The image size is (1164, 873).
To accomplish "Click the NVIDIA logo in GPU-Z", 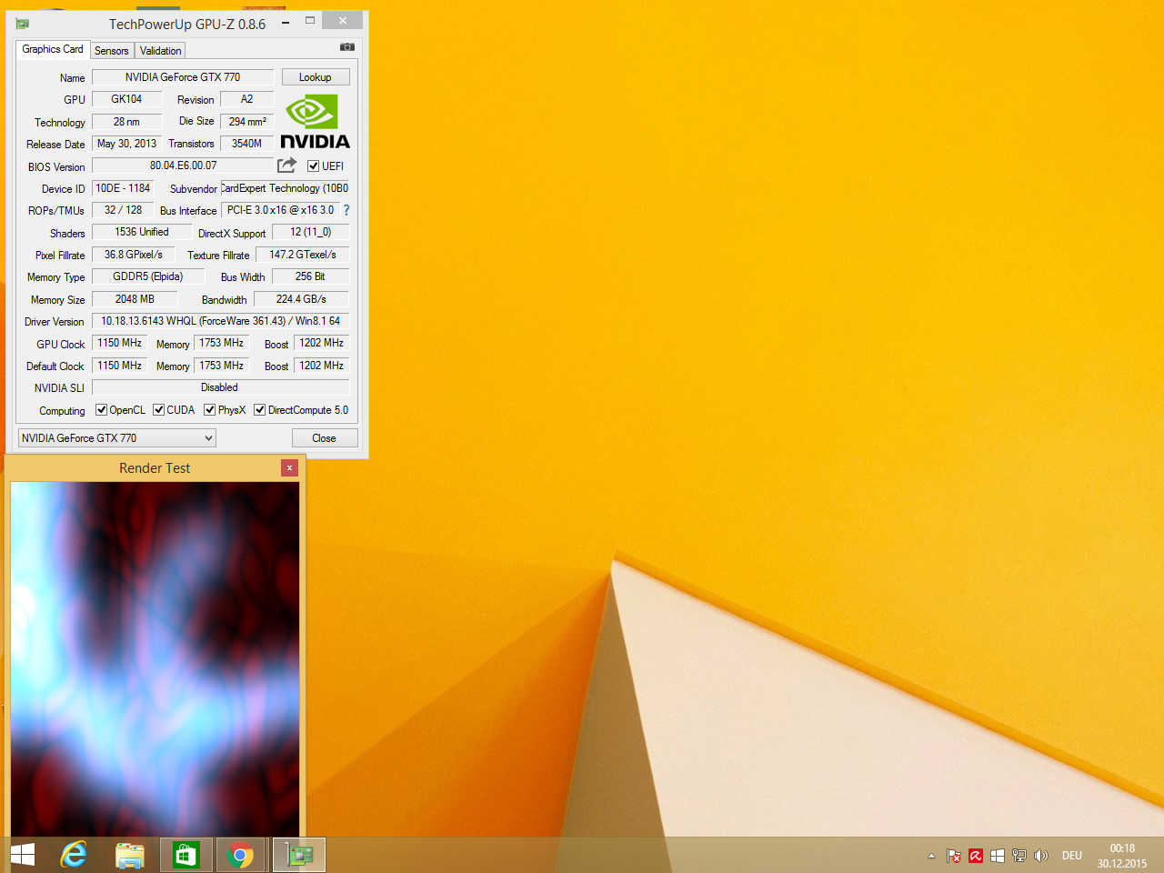I will 315,122.
